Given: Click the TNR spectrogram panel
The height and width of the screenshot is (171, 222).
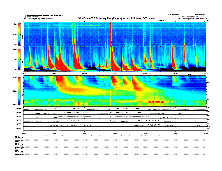Looking at the screenshot, I should pyautogui.click(x=115, y=91).
